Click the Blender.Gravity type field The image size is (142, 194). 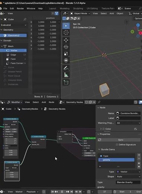pyautogui.click(x=128, y=182)
